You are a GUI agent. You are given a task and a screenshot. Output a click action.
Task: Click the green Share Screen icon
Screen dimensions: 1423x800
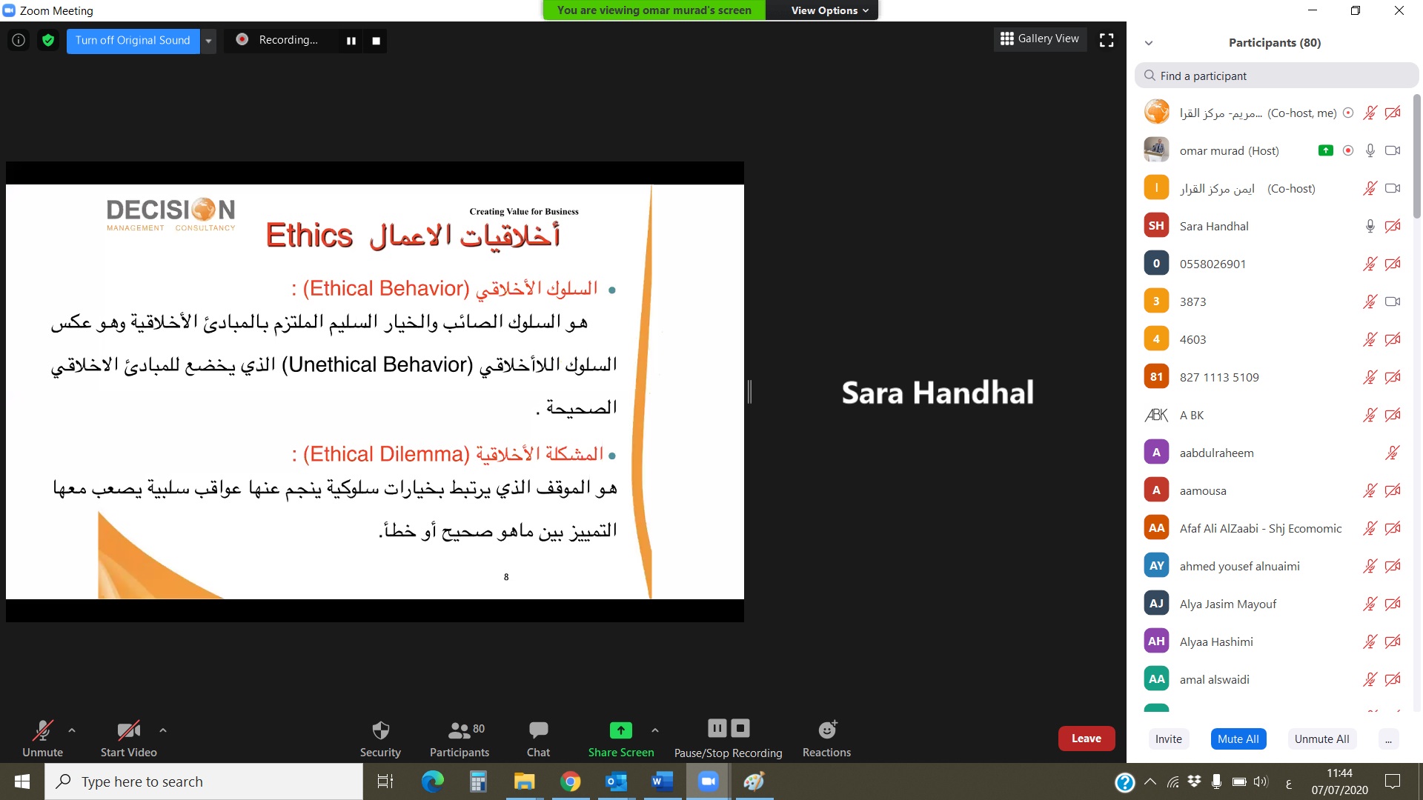click(620, 730)
